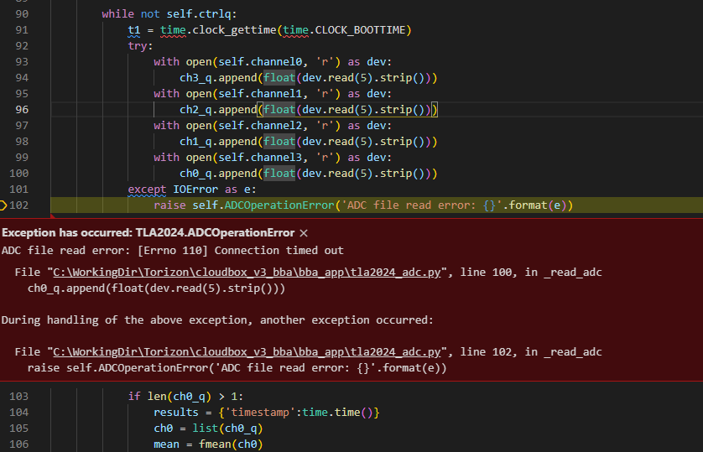Click 'self.channel3' on line 99
Viewport: 703px width, 452px height.
(260, 158)
